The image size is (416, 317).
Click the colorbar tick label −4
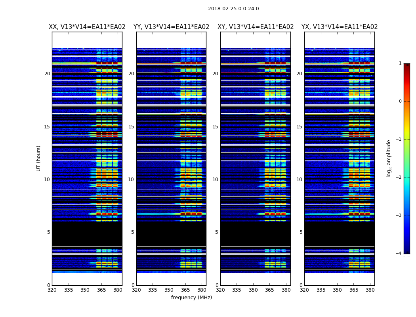point(399,253)
